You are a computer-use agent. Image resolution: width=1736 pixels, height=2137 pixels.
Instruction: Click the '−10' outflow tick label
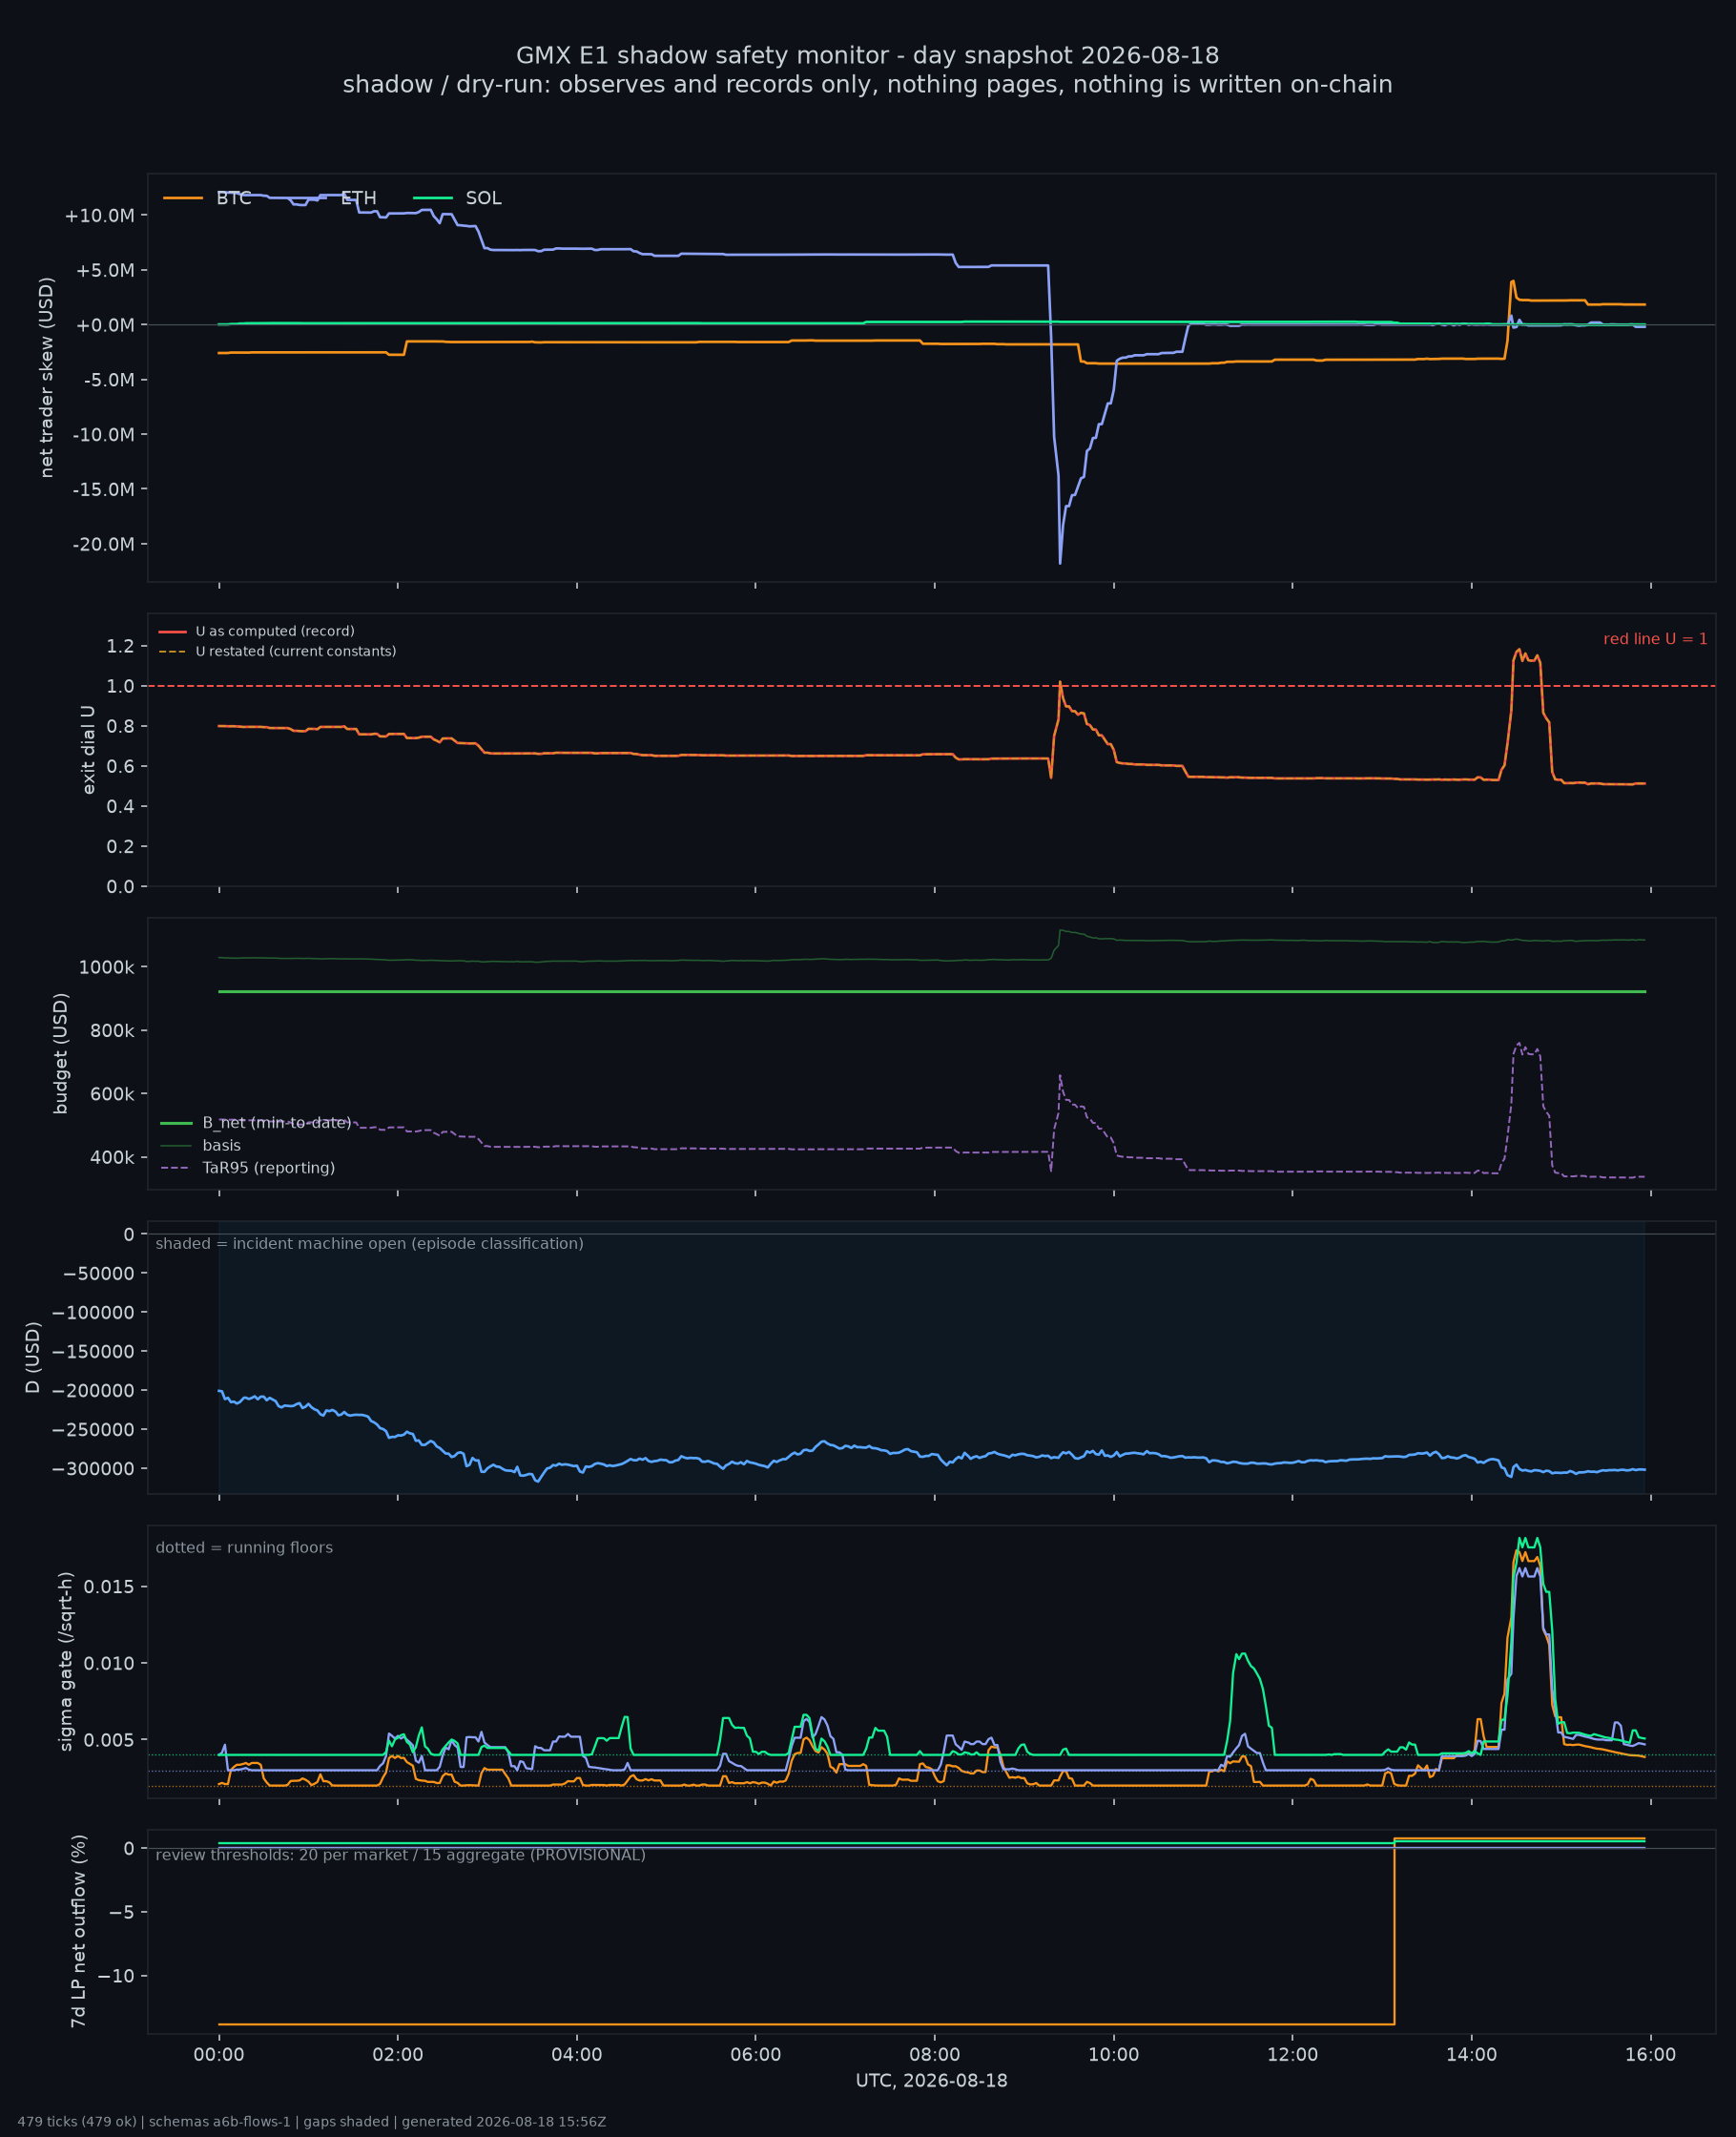(x=115, y=1977)
